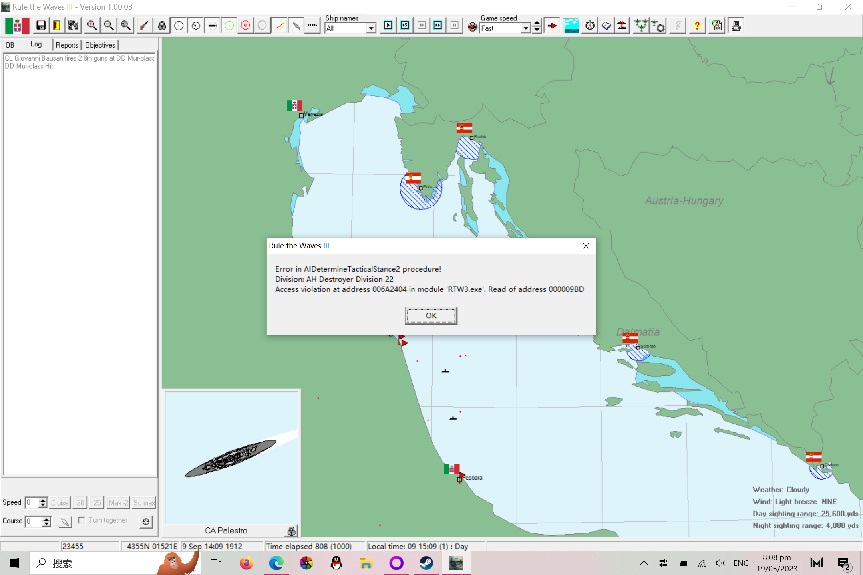Click the notepad with hand icon
The height and width of the screenshot is (575, 863).
click(717, 26)
